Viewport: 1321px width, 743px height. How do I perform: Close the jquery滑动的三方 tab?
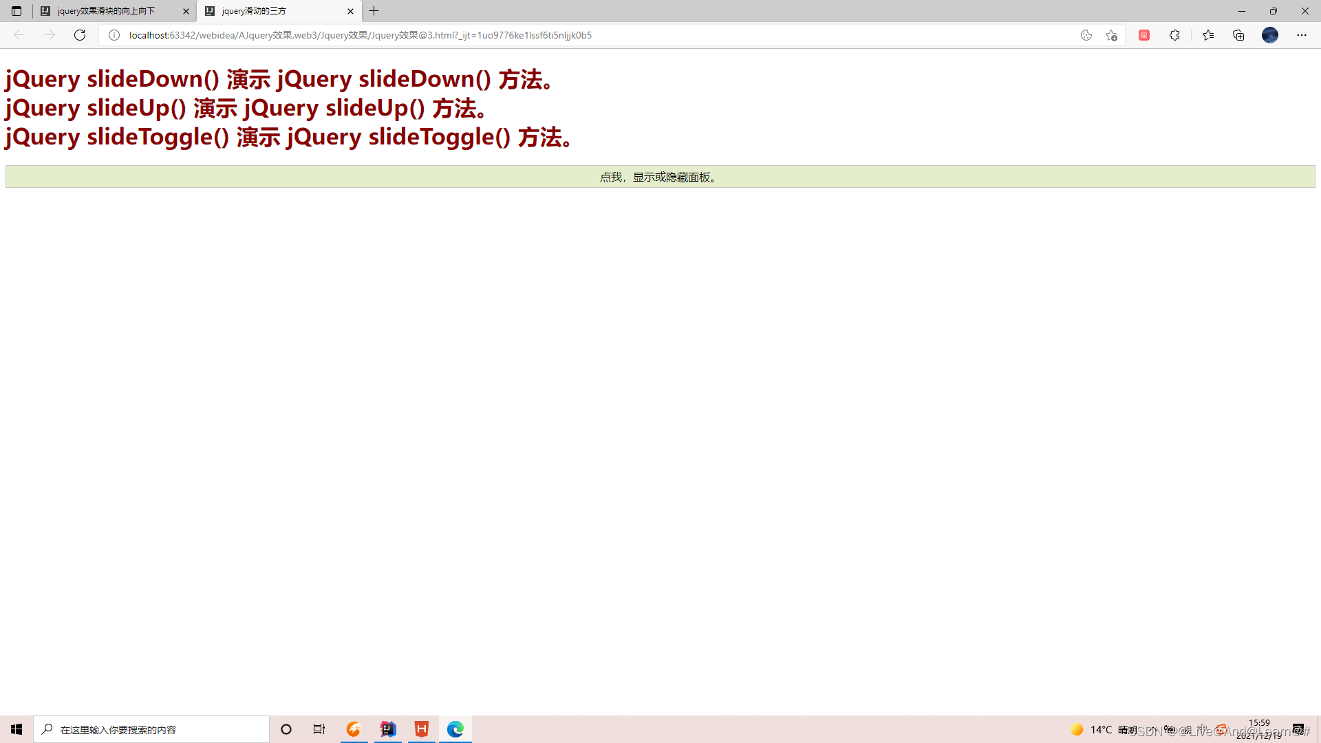coord(350,11)
